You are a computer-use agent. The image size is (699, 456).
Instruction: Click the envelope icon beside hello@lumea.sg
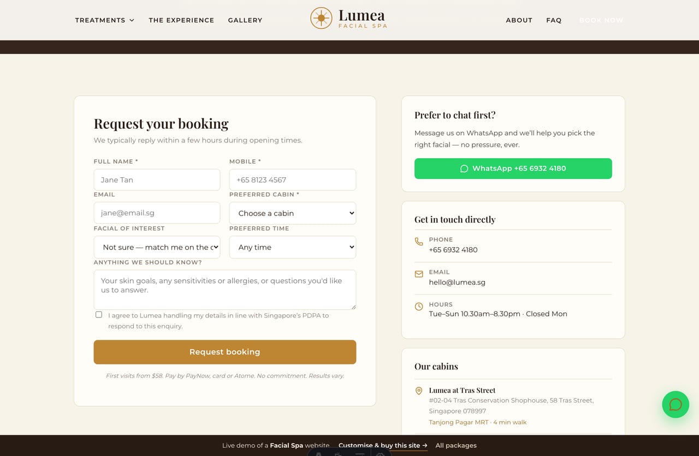[x=419, y=274]
